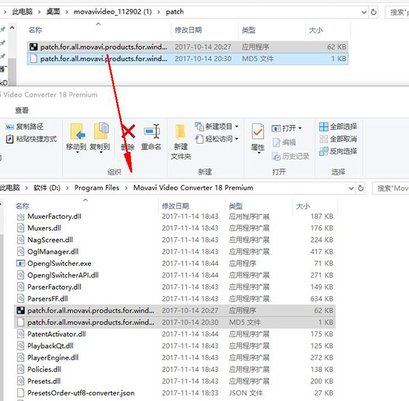Select the 62 KB patch application in the patch folder

(187, 47)
